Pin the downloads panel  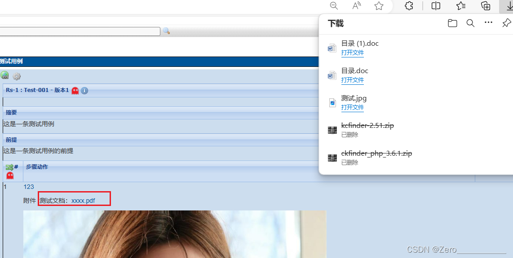[x=506, y=23]
